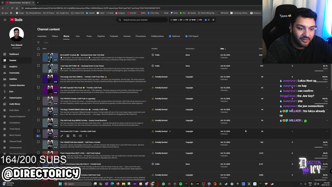Open Netflix bookmark in bookmarks bar
The image size is (332, 187).
point(142,13)
